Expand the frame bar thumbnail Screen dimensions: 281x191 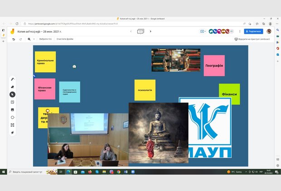(140, 31)
